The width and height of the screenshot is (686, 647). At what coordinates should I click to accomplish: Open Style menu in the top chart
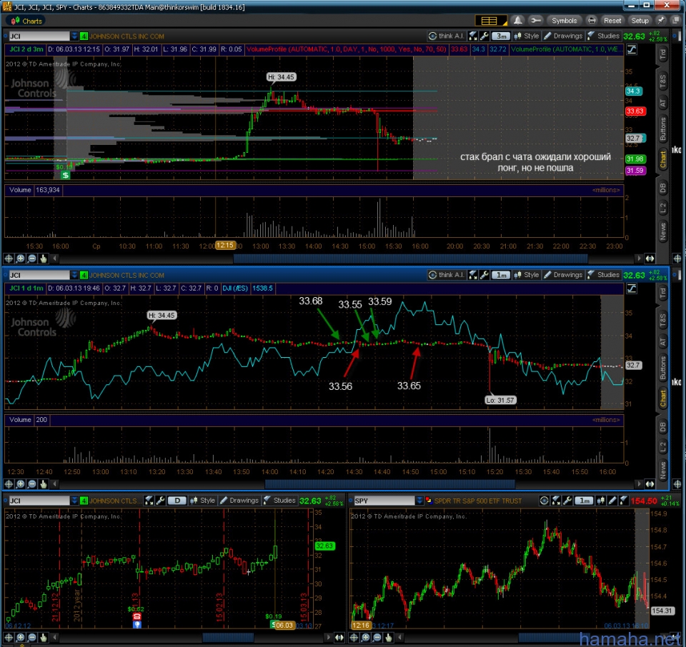click(x=527, y=36)
